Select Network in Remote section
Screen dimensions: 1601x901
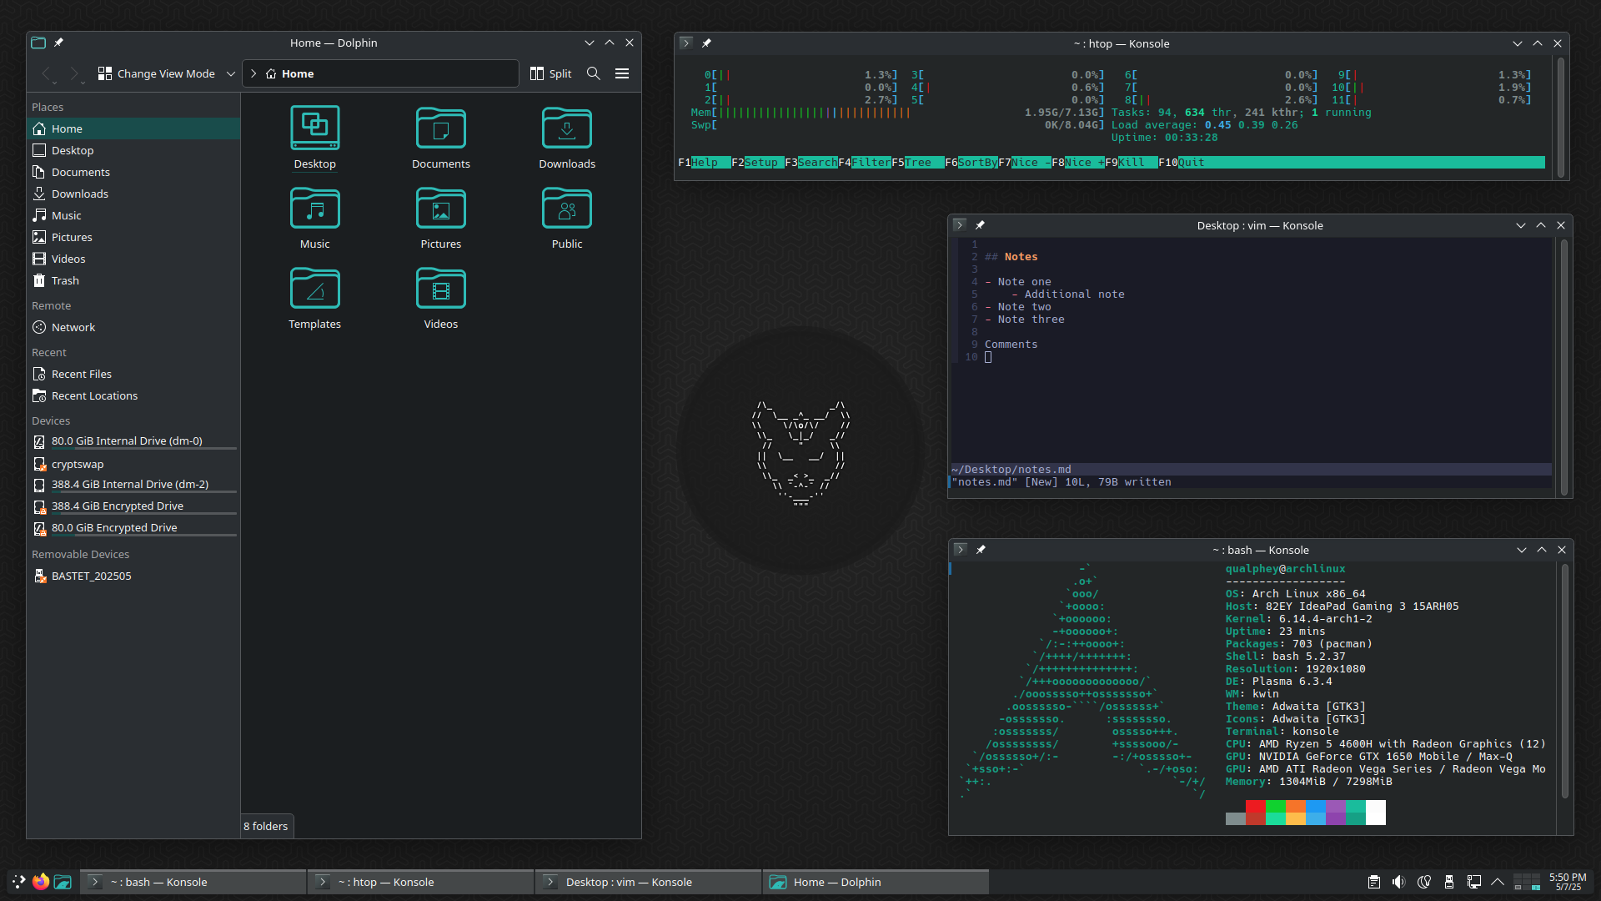(73, 327)
